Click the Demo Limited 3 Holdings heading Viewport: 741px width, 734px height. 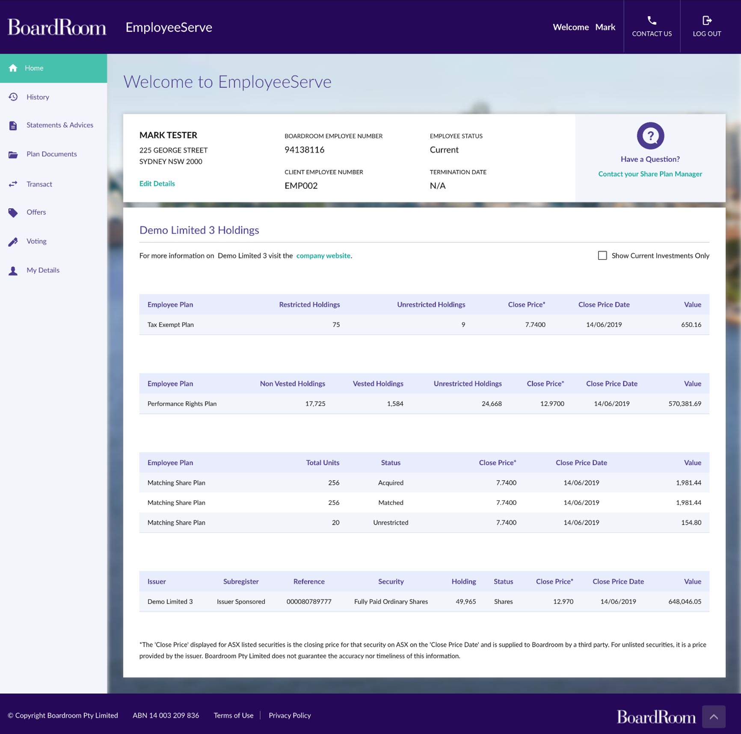click(199, 230)
